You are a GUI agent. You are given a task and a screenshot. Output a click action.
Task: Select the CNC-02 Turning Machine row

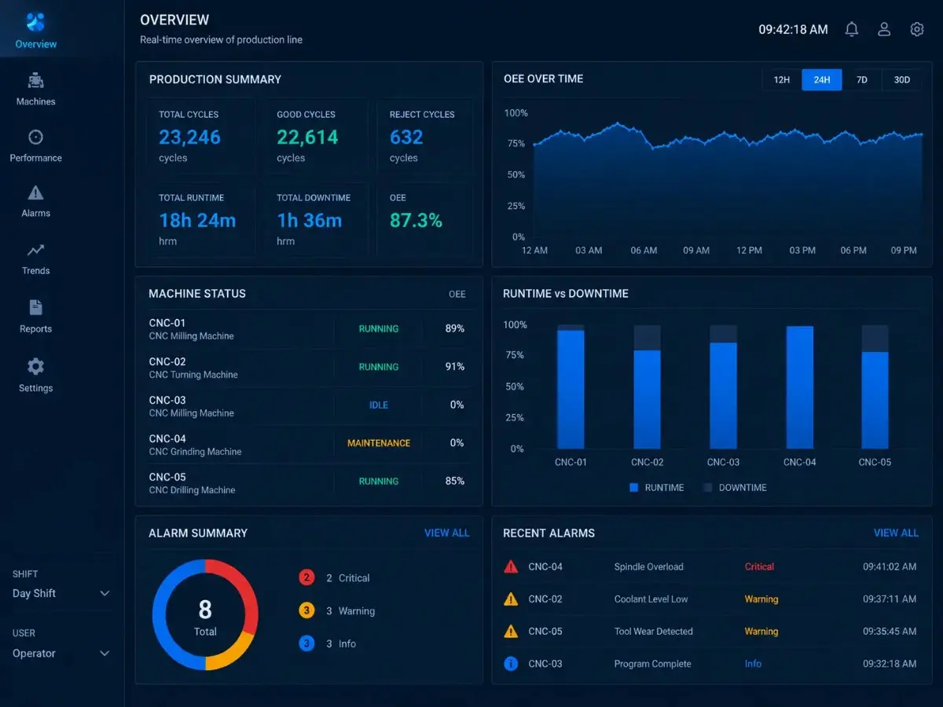point(308,367)
